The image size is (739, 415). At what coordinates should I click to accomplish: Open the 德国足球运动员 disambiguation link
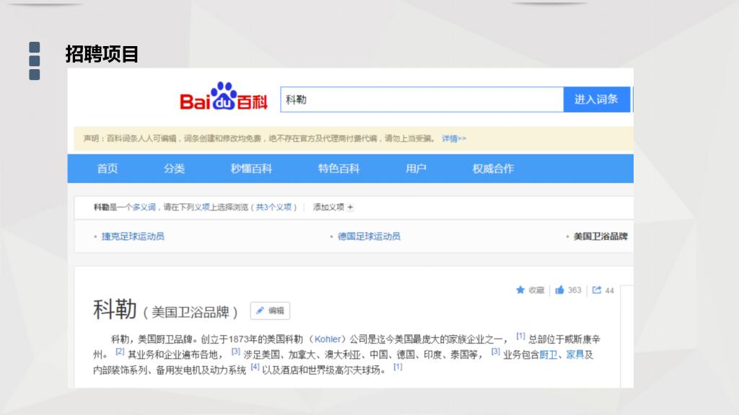click(x=369, y=236)
